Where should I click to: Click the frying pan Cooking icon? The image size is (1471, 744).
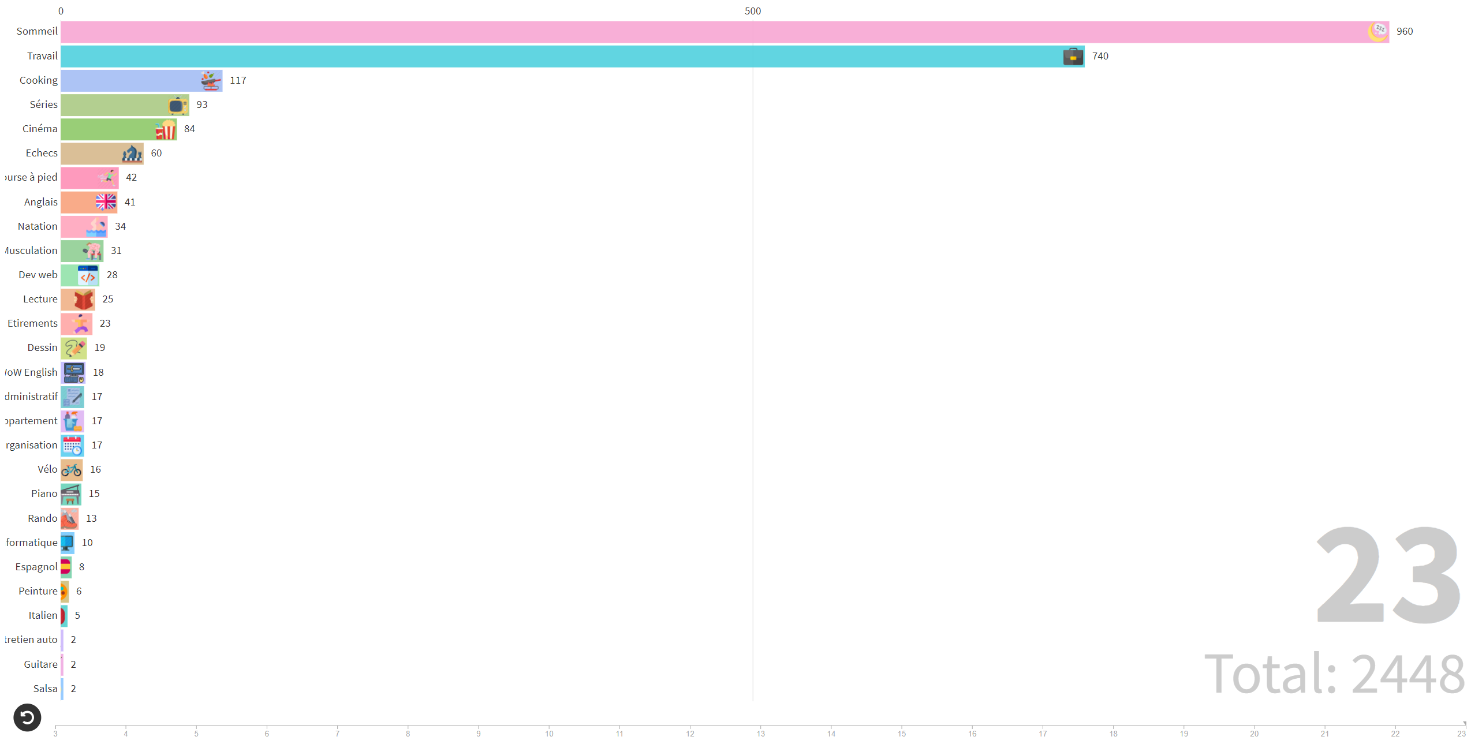[x=211, y=81]
